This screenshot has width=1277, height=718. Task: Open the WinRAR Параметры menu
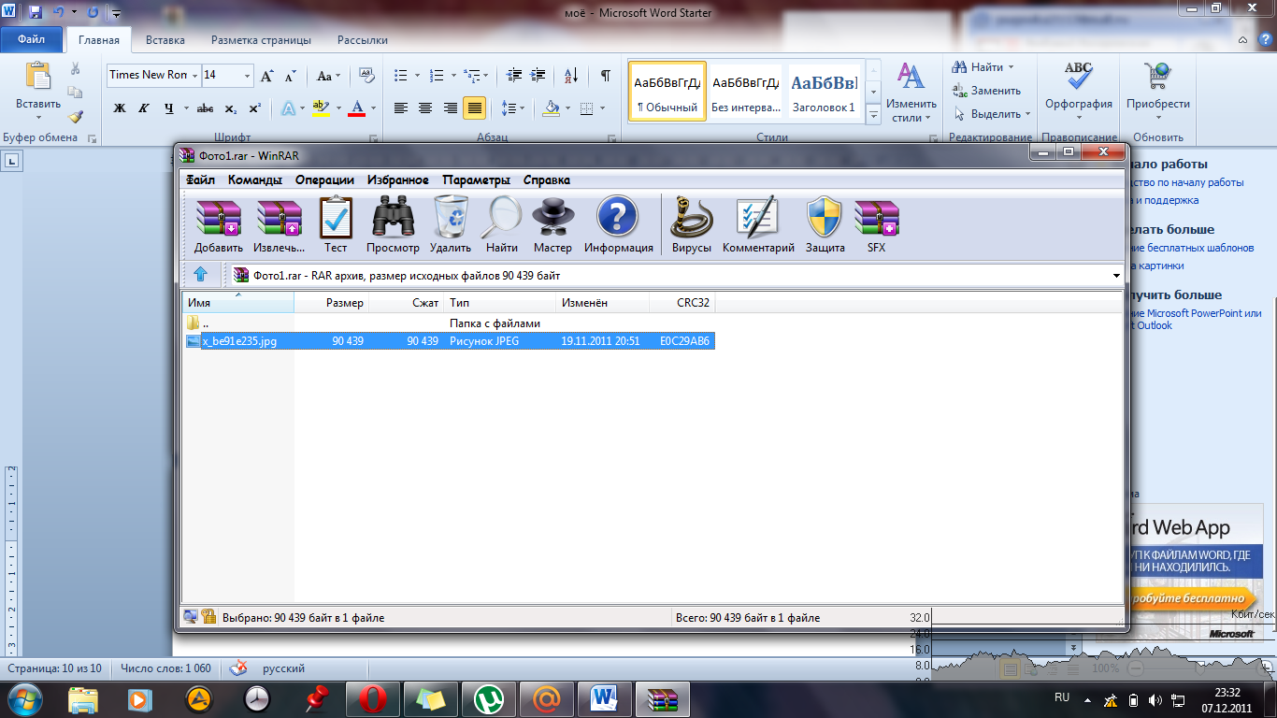tap(477, 180)
